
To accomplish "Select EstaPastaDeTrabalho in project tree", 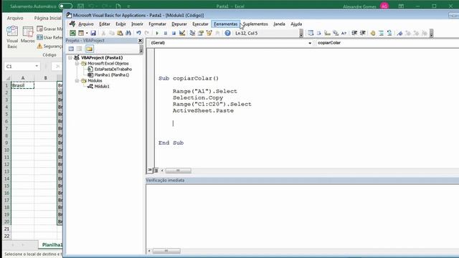I will coord(113,69).
